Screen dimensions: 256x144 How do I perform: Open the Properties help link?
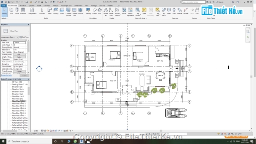pos(6,76)
